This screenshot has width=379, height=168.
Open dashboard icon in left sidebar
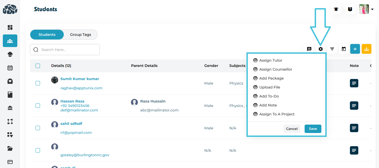(x=10, y=27)
